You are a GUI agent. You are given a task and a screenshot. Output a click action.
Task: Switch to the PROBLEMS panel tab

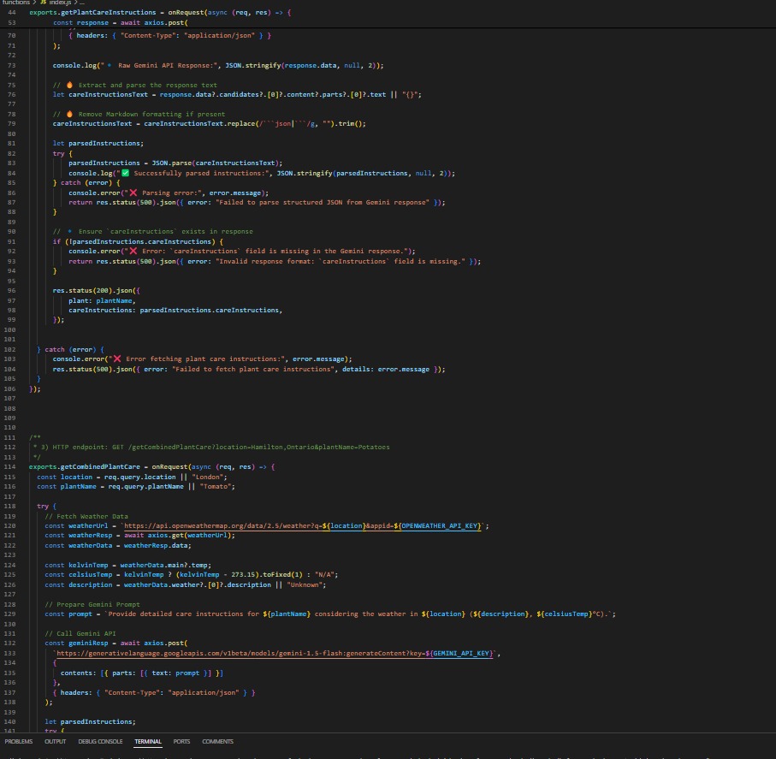coord(18,741)
